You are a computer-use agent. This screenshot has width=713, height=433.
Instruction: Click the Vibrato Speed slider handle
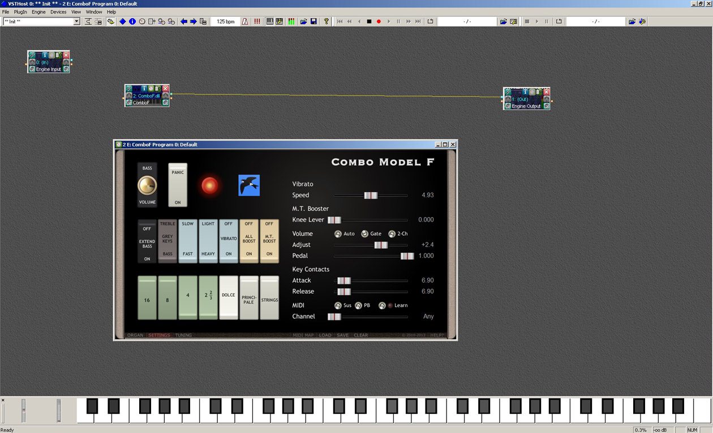point(371,195)
